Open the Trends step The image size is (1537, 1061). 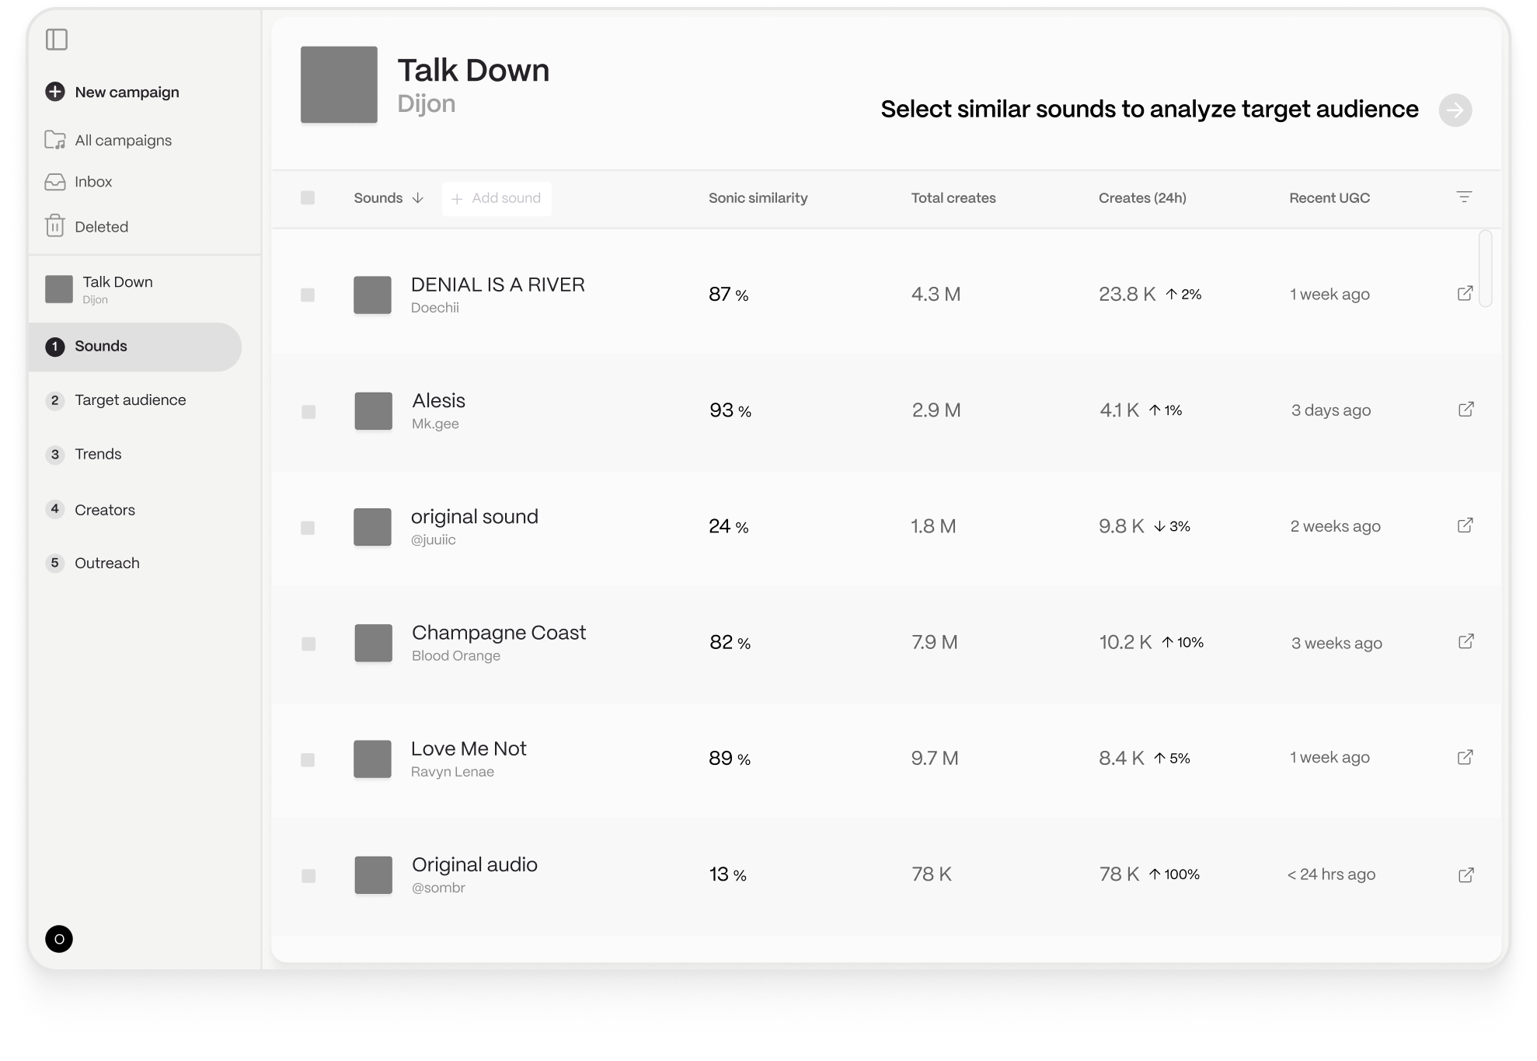point(98,454)
